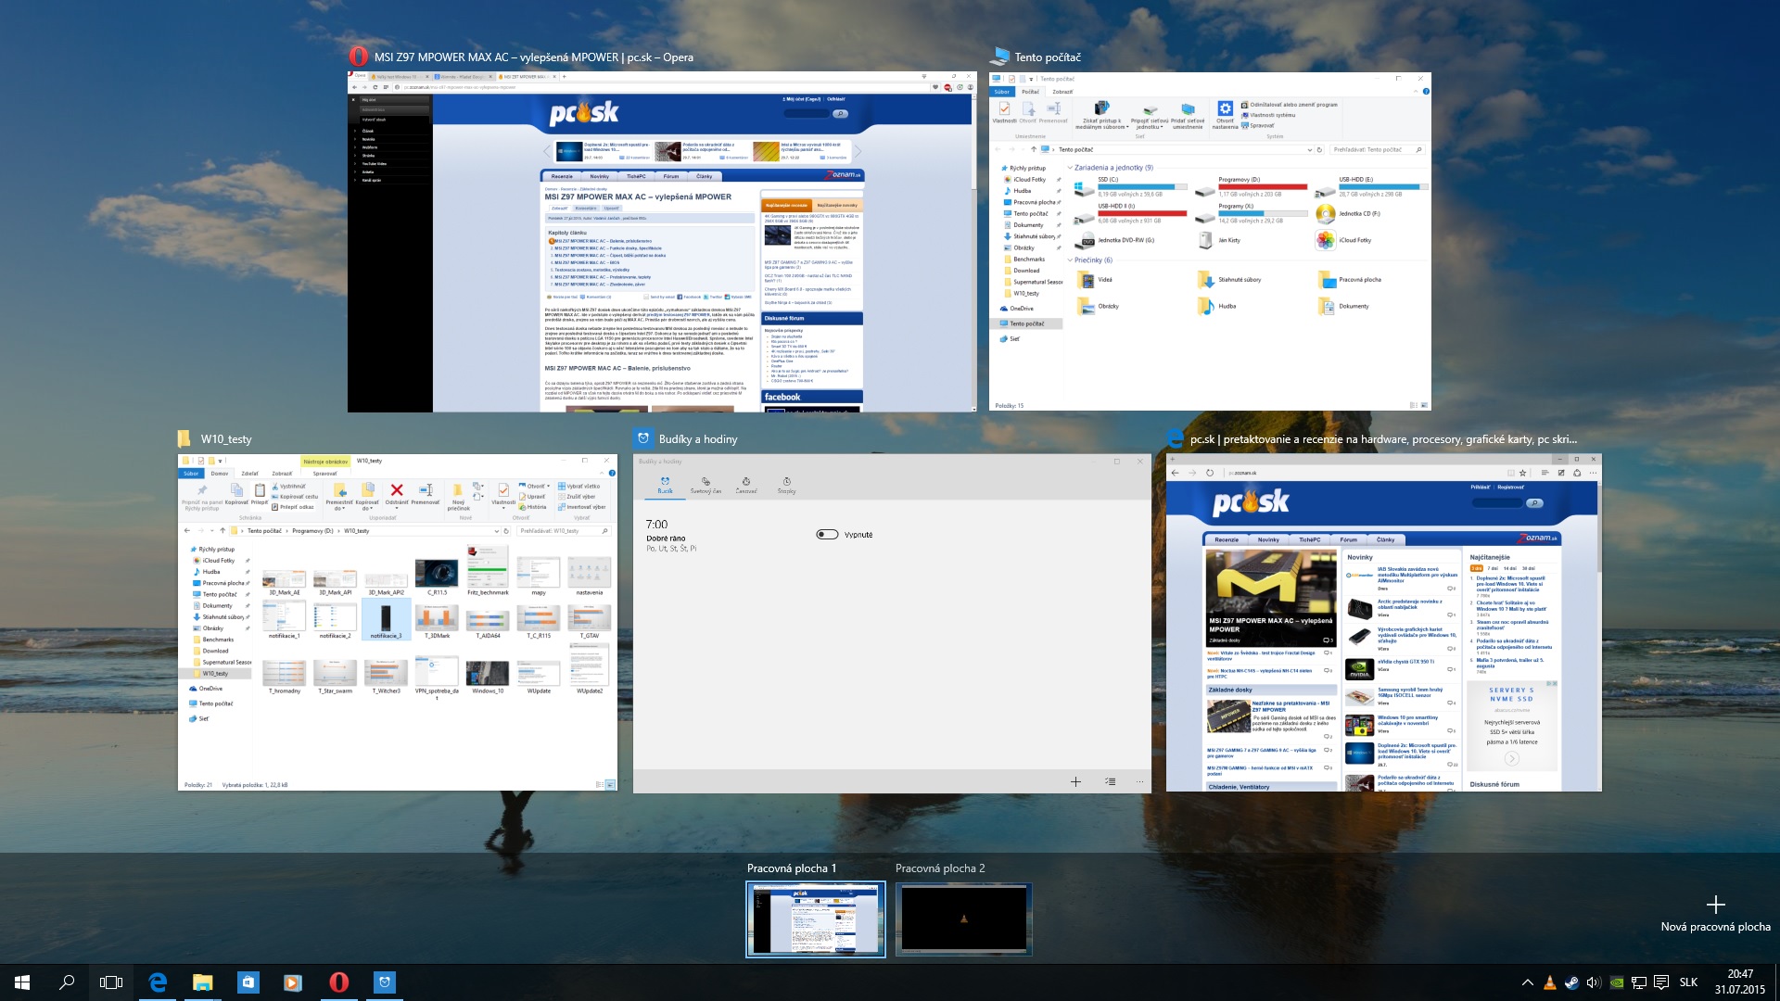Viewport: 1780px width, 1001px height.
Task: Click the select-alarms list icon in Budíky
Action: click(x=1110, y=781)
